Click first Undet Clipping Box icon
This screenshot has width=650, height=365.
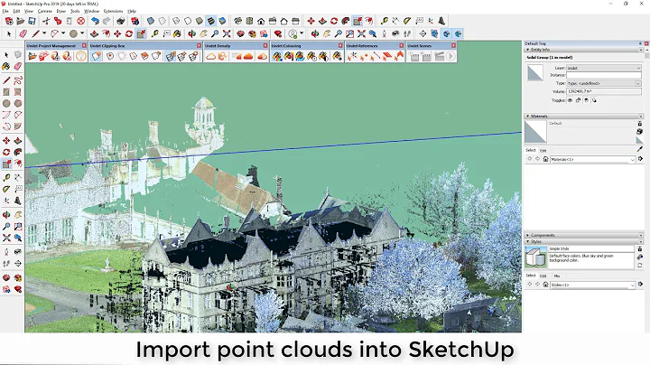(x=97, y=56)
